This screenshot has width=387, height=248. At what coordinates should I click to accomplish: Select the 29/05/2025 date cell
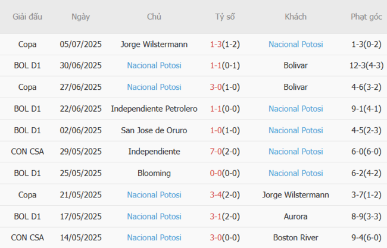pyautogui.click(x=80, y=152)
